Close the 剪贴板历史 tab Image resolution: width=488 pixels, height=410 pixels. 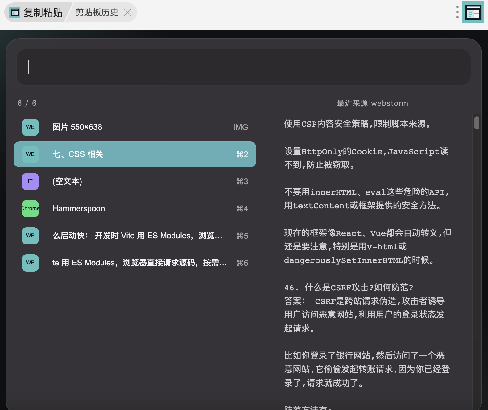point(128,12)
